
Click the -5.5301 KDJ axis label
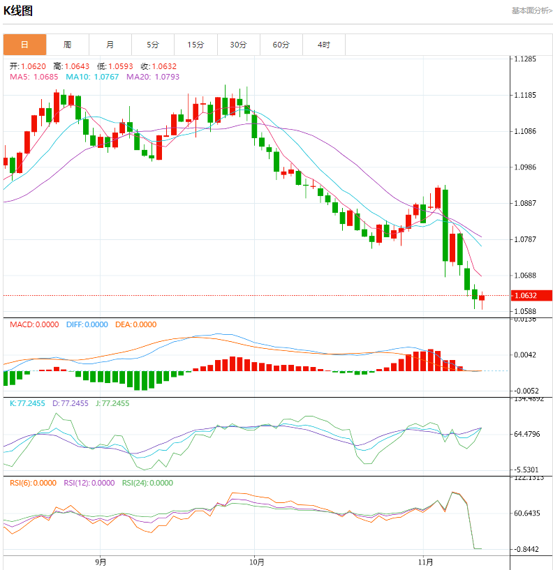pos(526,470)
